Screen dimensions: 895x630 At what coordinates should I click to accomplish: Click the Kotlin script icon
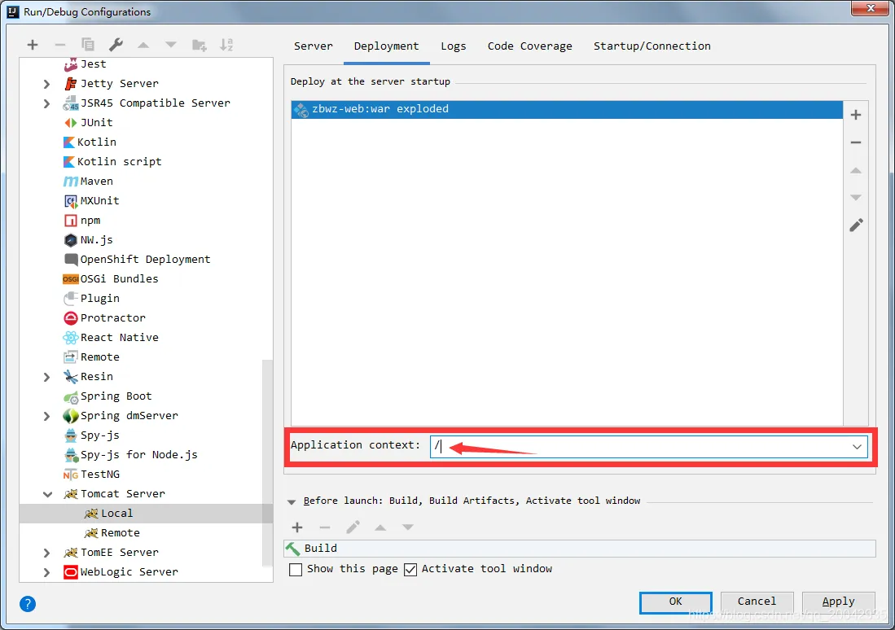69,161
